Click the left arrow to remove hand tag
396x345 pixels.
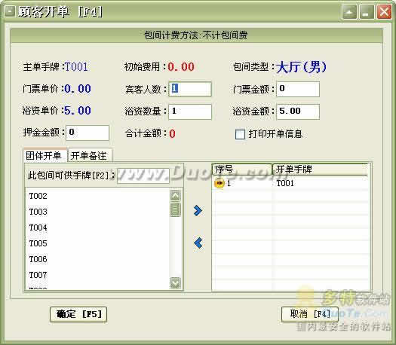pos(198,243)
